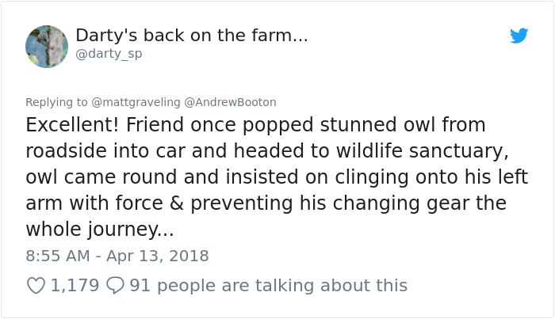Visit the @darty_sp handle link
Viewport: 555px width, 319px height.
[109, 55]
